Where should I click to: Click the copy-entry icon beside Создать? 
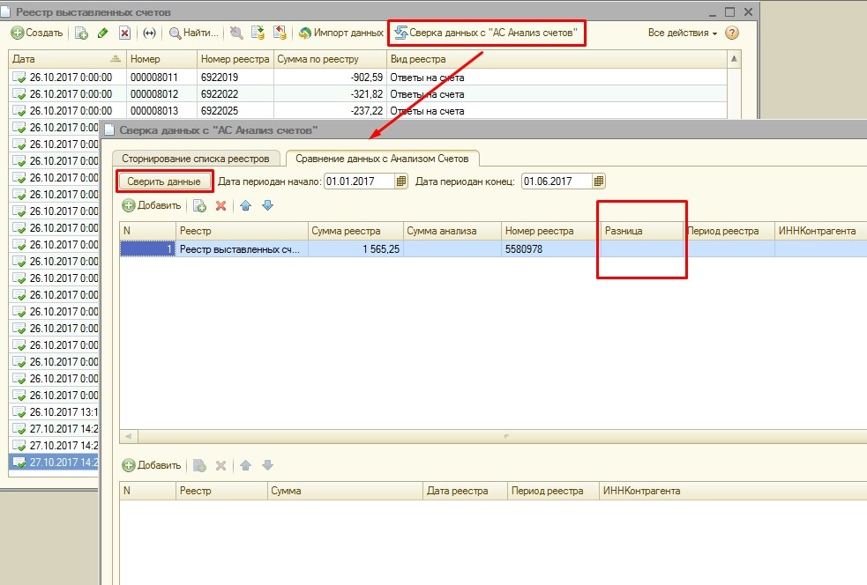pyautogui.click(x=81, y=33)
